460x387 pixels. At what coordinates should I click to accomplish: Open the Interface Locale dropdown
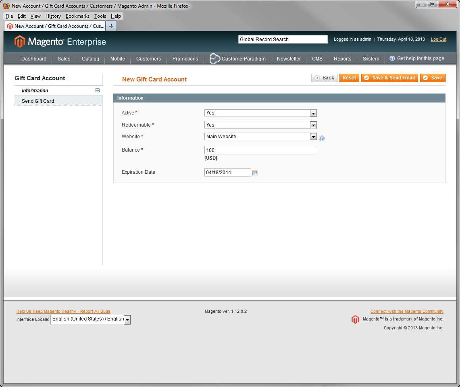(91, 320)
